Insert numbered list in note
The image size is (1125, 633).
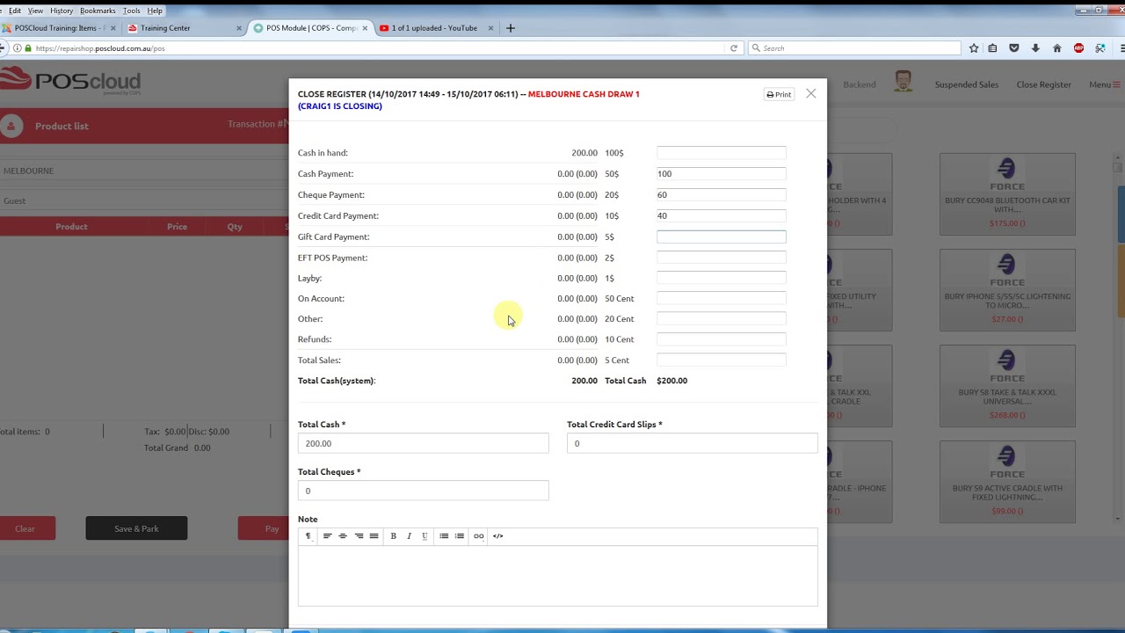(459, 535)
